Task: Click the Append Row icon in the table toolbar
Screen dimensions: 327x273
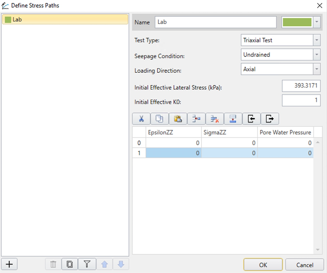Action: [232, 118]
